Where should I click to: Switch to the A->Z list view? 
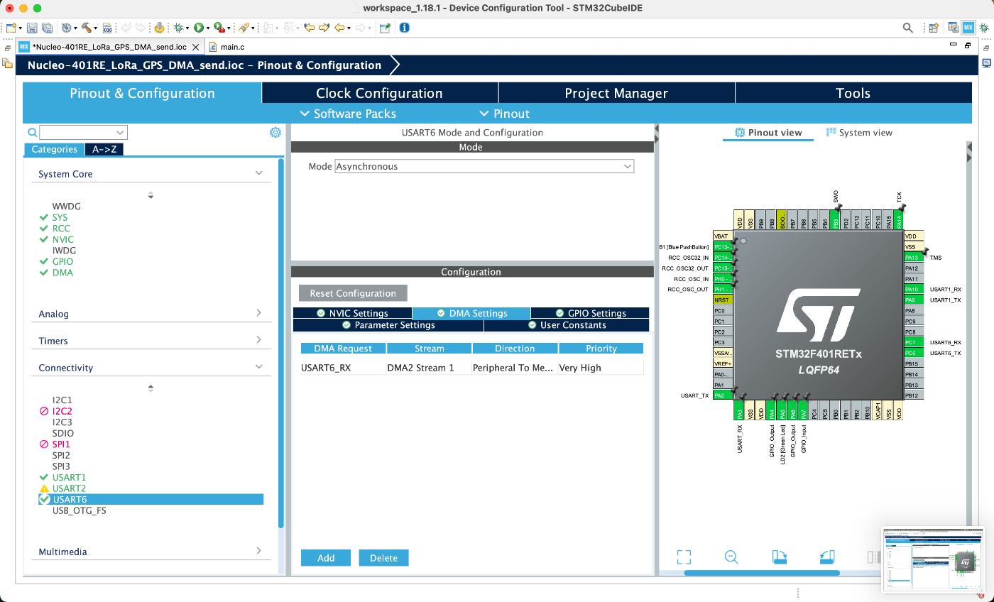tap(104, 149)
